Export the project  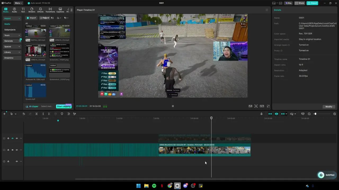pyautogui.click(x=312, y=3)
